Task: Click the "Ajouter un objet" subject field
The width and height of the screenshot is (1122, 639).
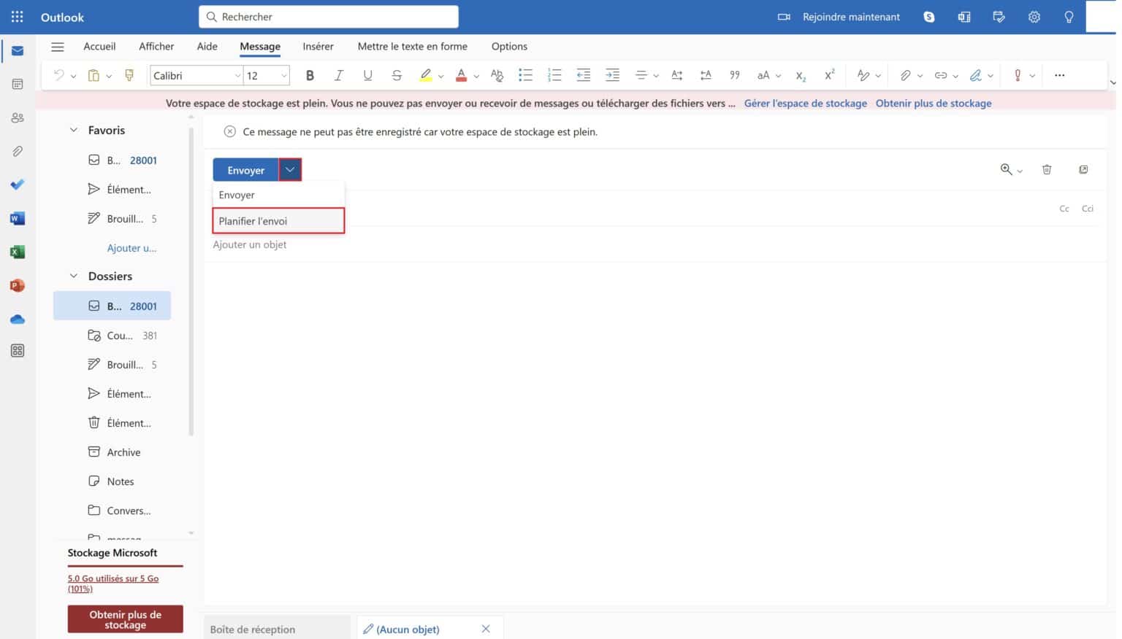Action: point(250,244)
